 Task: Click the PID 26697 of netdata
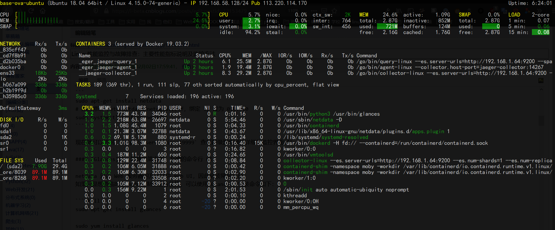[x=159, y=120]
